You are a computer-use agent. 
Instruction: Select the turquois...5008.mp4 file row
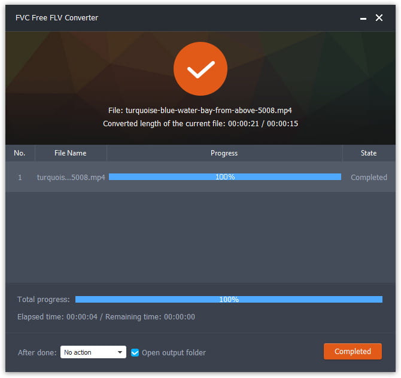pyautogui.click(x=200, y=177)
